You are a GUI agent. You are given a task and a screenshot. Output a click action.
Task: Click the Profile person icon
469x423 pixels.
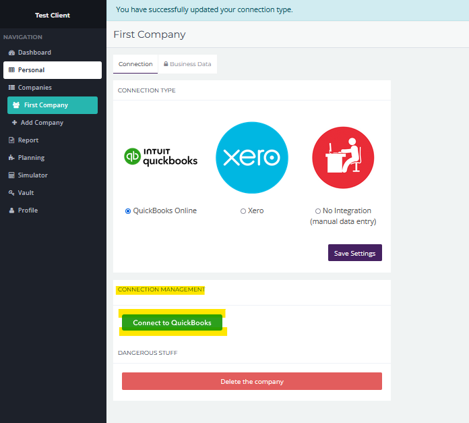point(11,210)
